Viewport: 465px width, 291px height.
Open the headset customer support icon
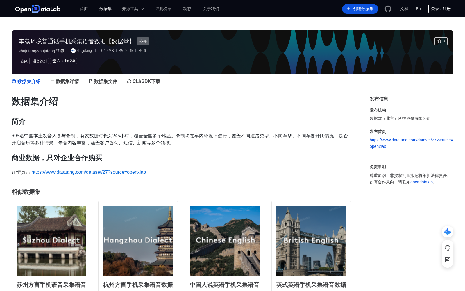coord(448,248)
